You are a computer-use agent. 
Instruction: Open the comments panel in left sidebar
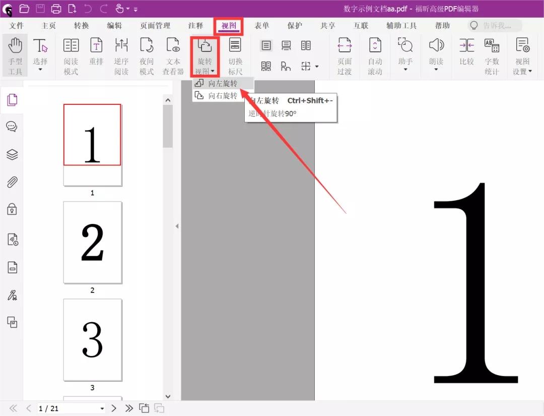pyautogui.click(x=12, y=127)
